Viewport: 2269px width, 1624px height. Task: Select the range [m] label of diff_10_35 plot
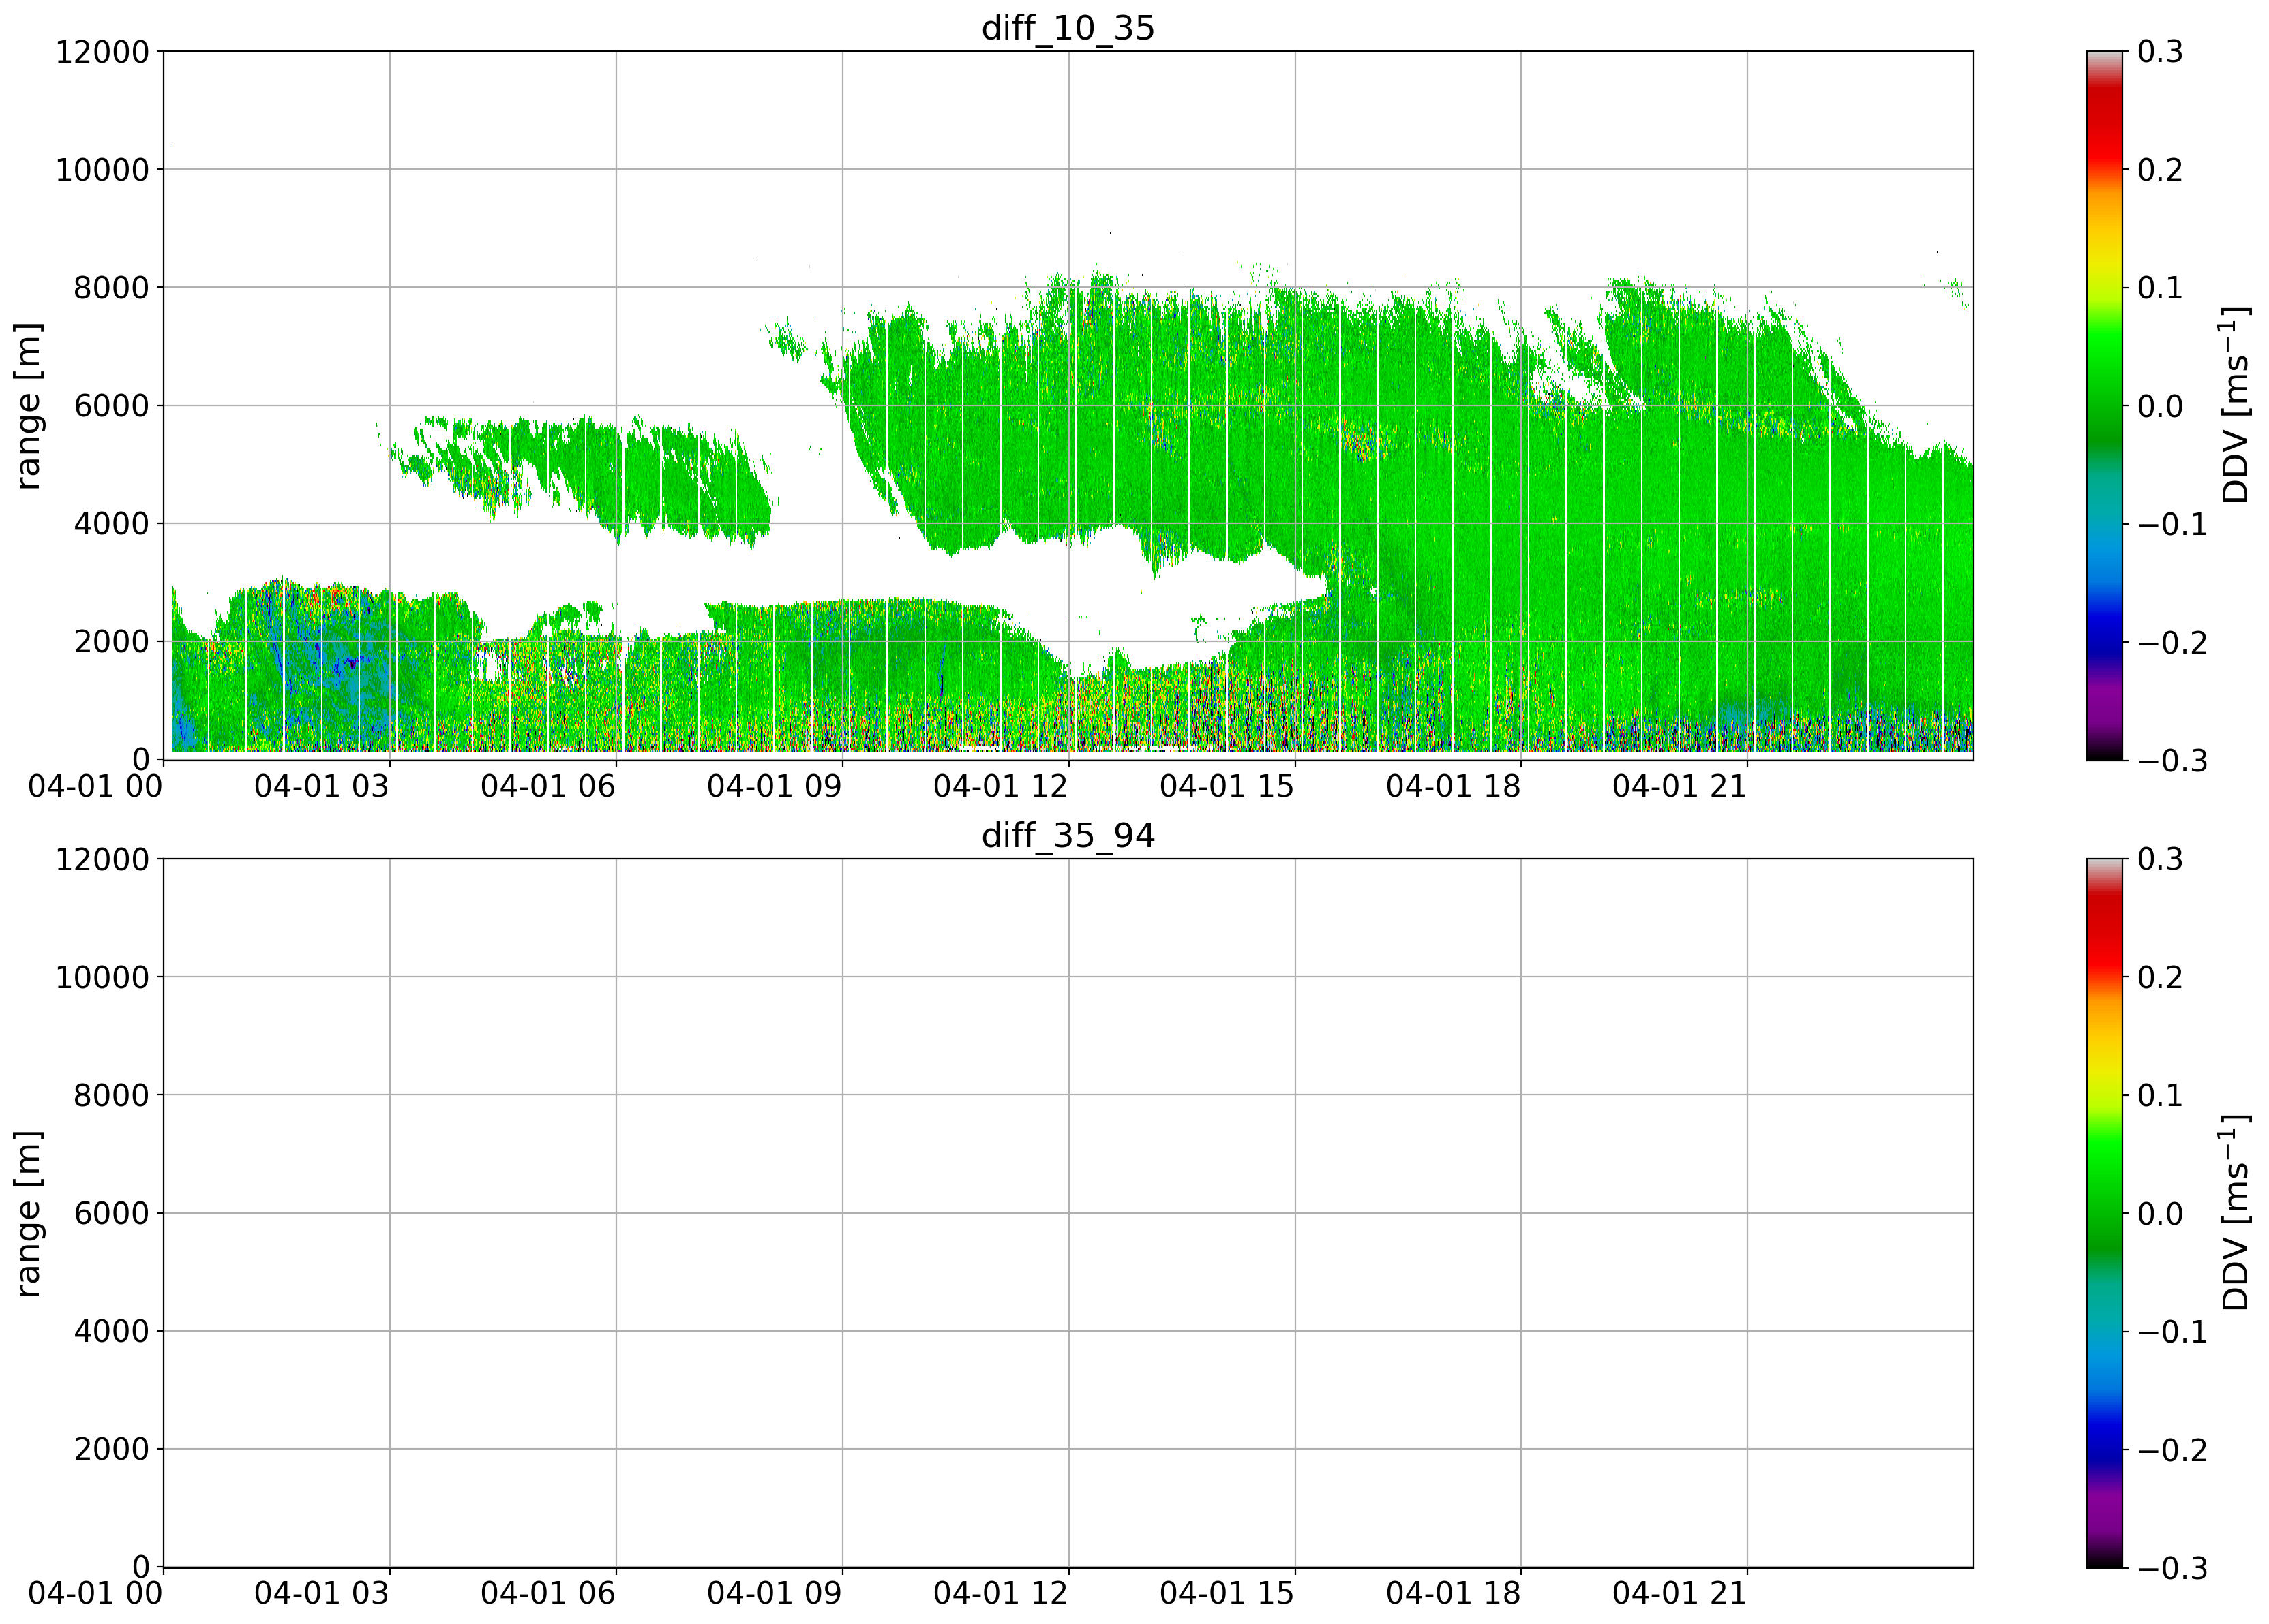[28, 406]
